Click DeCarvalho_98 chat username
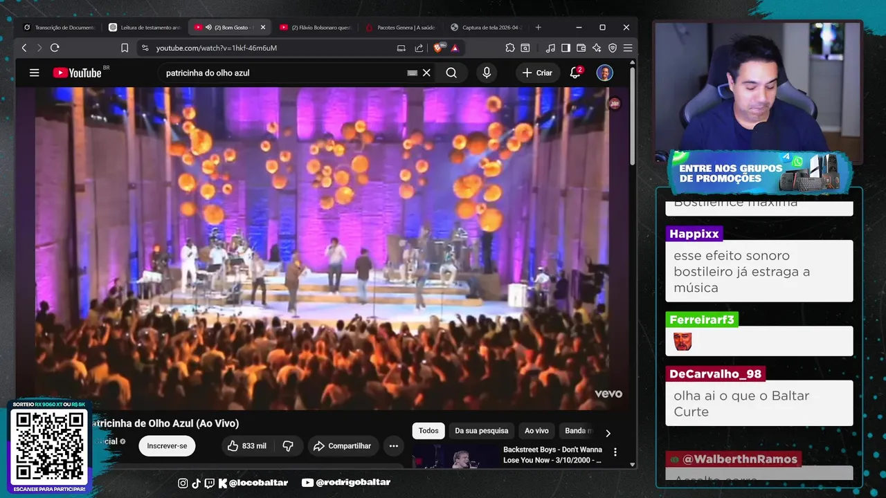 click(715, 373)
